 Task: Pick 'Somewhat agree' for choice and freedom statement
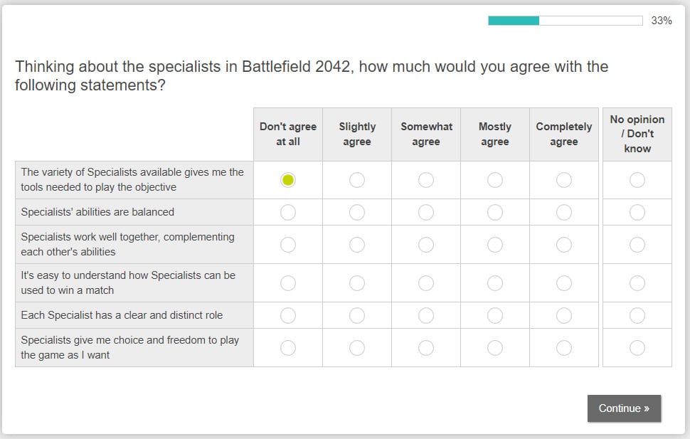coord(426,347)
